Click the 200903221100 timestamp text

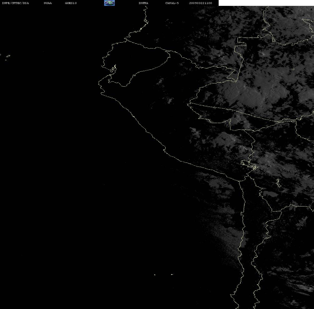click(201, 3)
